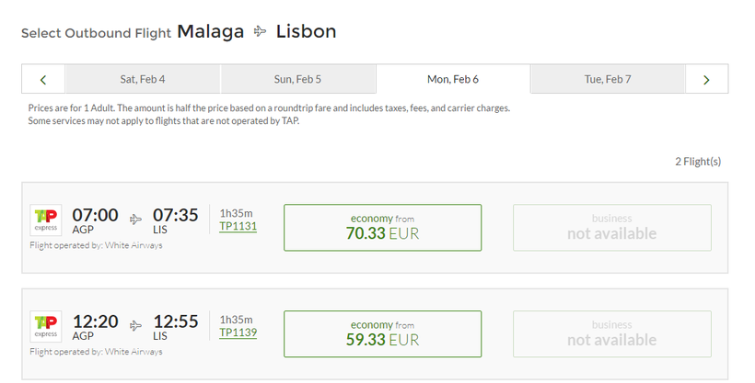Click plane icon between 07:00 and 07:35
Screen dimensions: 755x383
[x=135, y=220]
